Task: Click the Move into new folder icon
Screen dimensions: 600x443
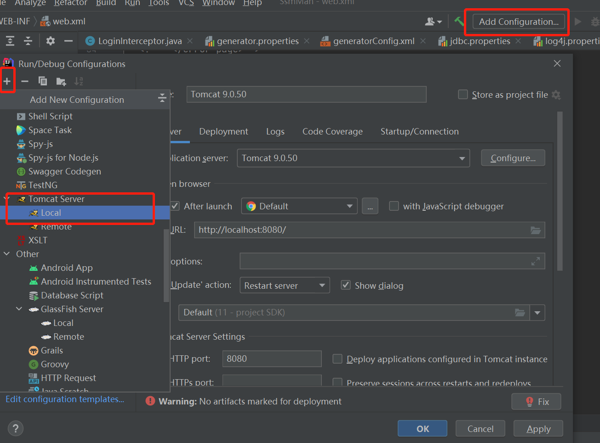Action: 61,81
